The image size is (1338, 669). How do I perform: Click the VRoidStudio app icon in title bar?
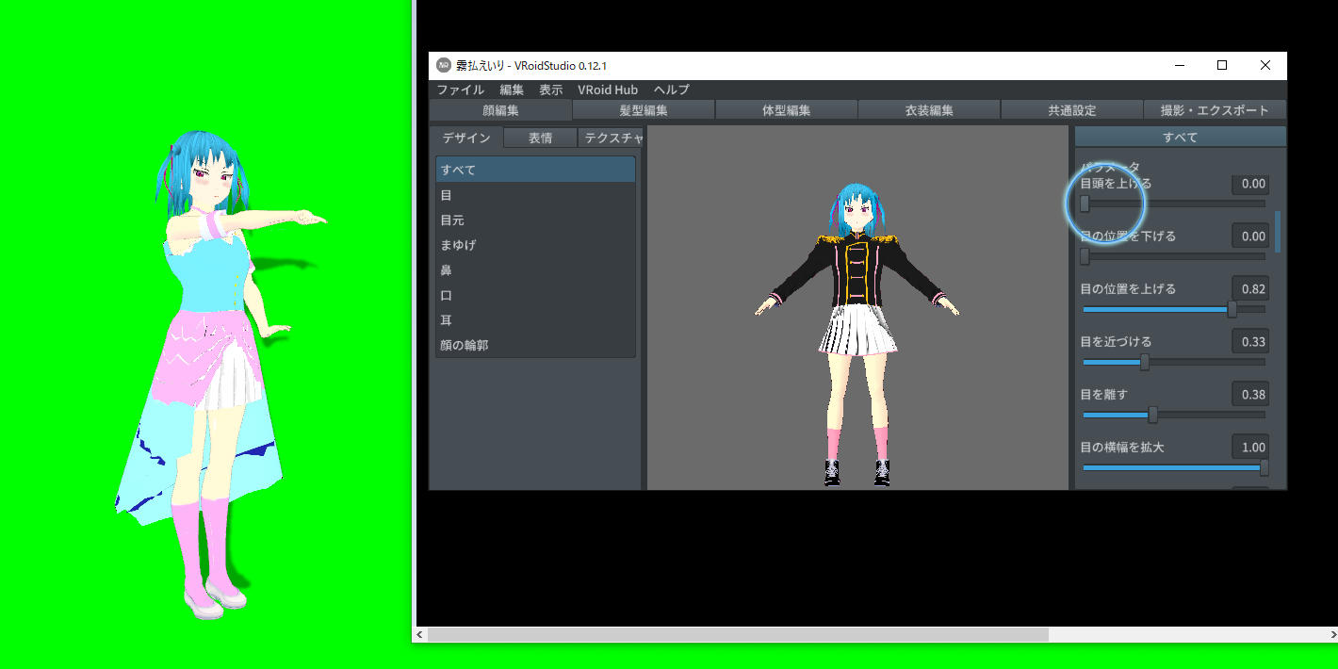point(444,66)
